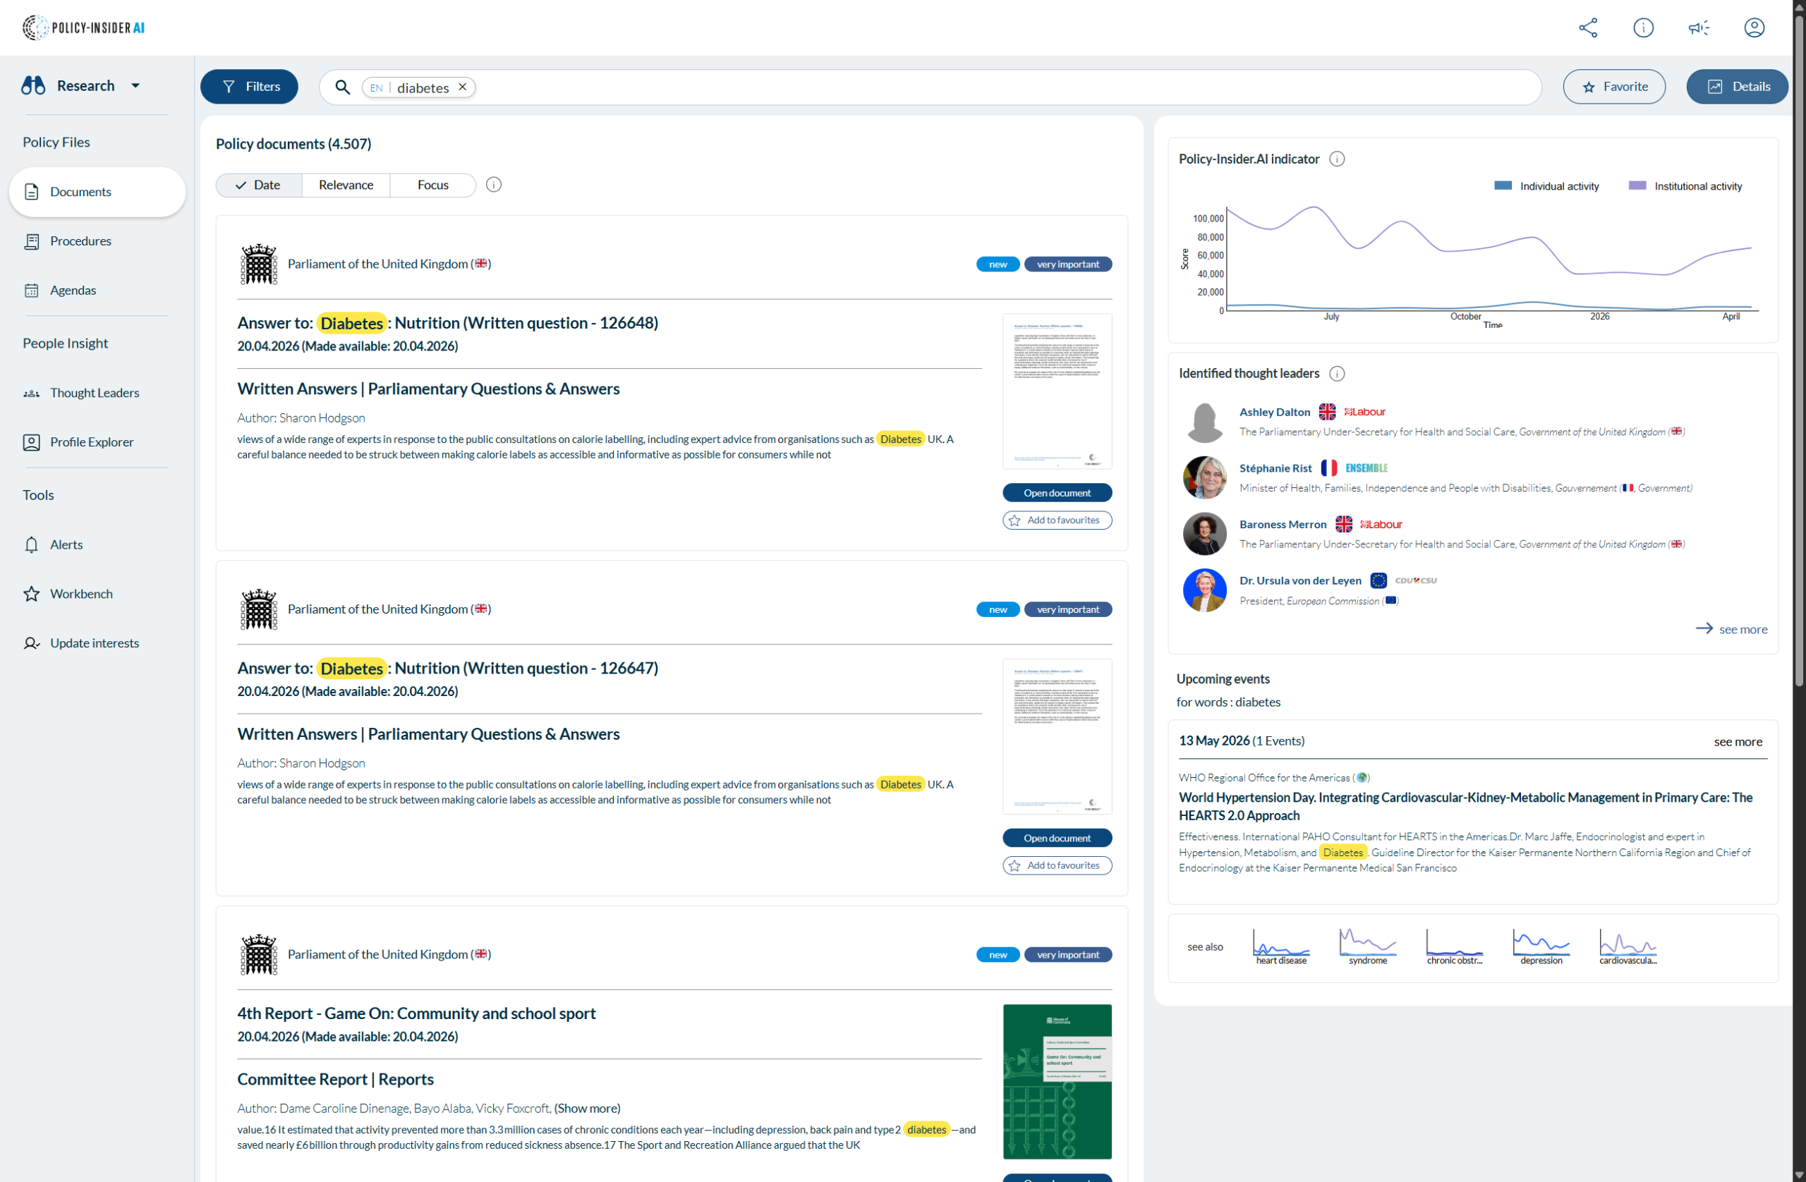The image size is (1806, 1182).
Task: Add question 126647 to favourites
Action: coord(1056,865)
